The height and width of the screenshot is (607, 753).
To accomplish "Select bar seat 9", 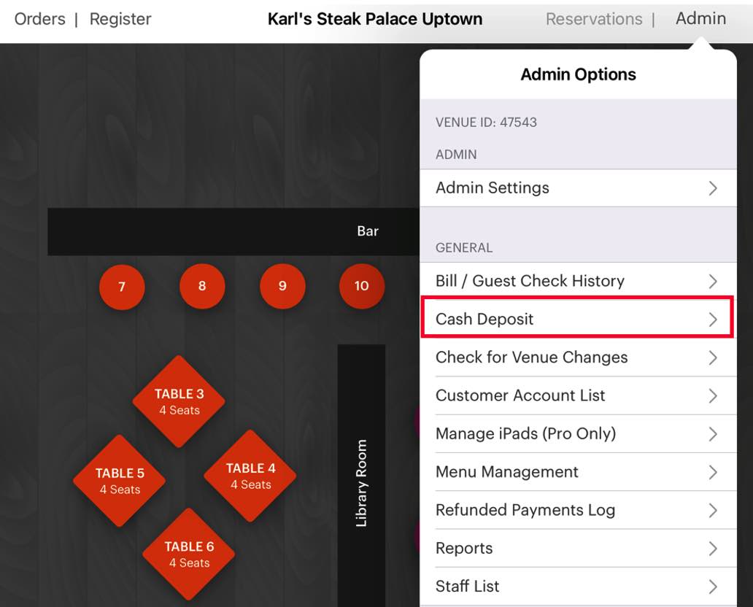I will (282, 287).
